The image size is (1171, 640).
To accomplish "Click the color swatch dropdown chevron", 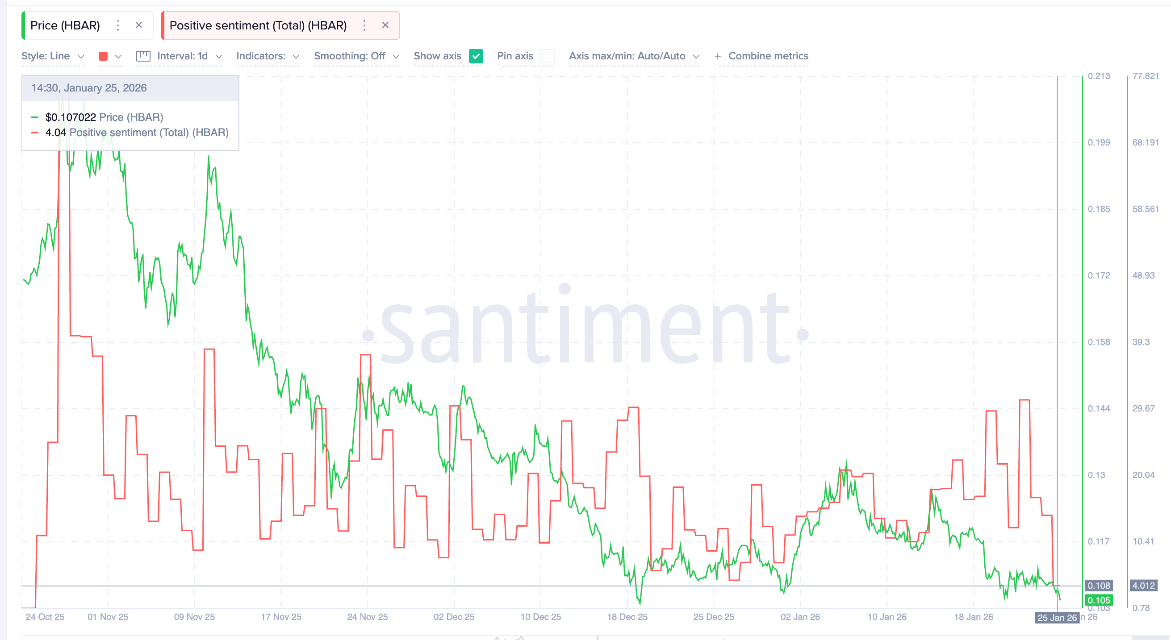I will [x=118, y=56].
